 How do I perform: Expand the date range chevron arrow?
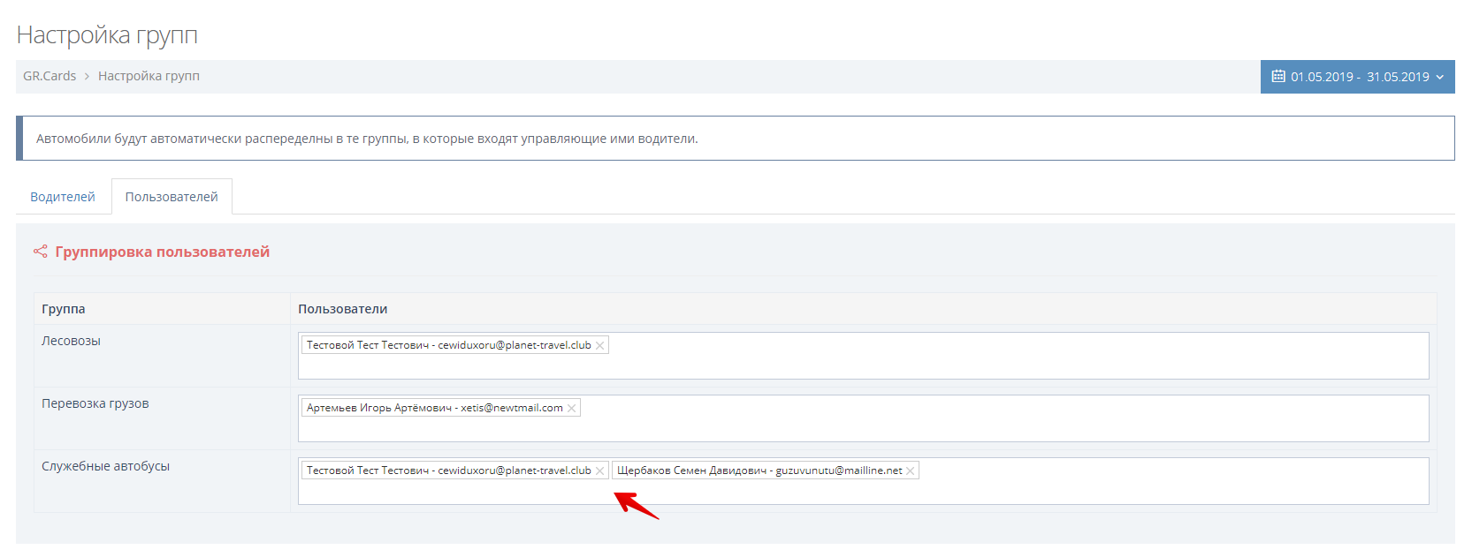(1439, 78)
